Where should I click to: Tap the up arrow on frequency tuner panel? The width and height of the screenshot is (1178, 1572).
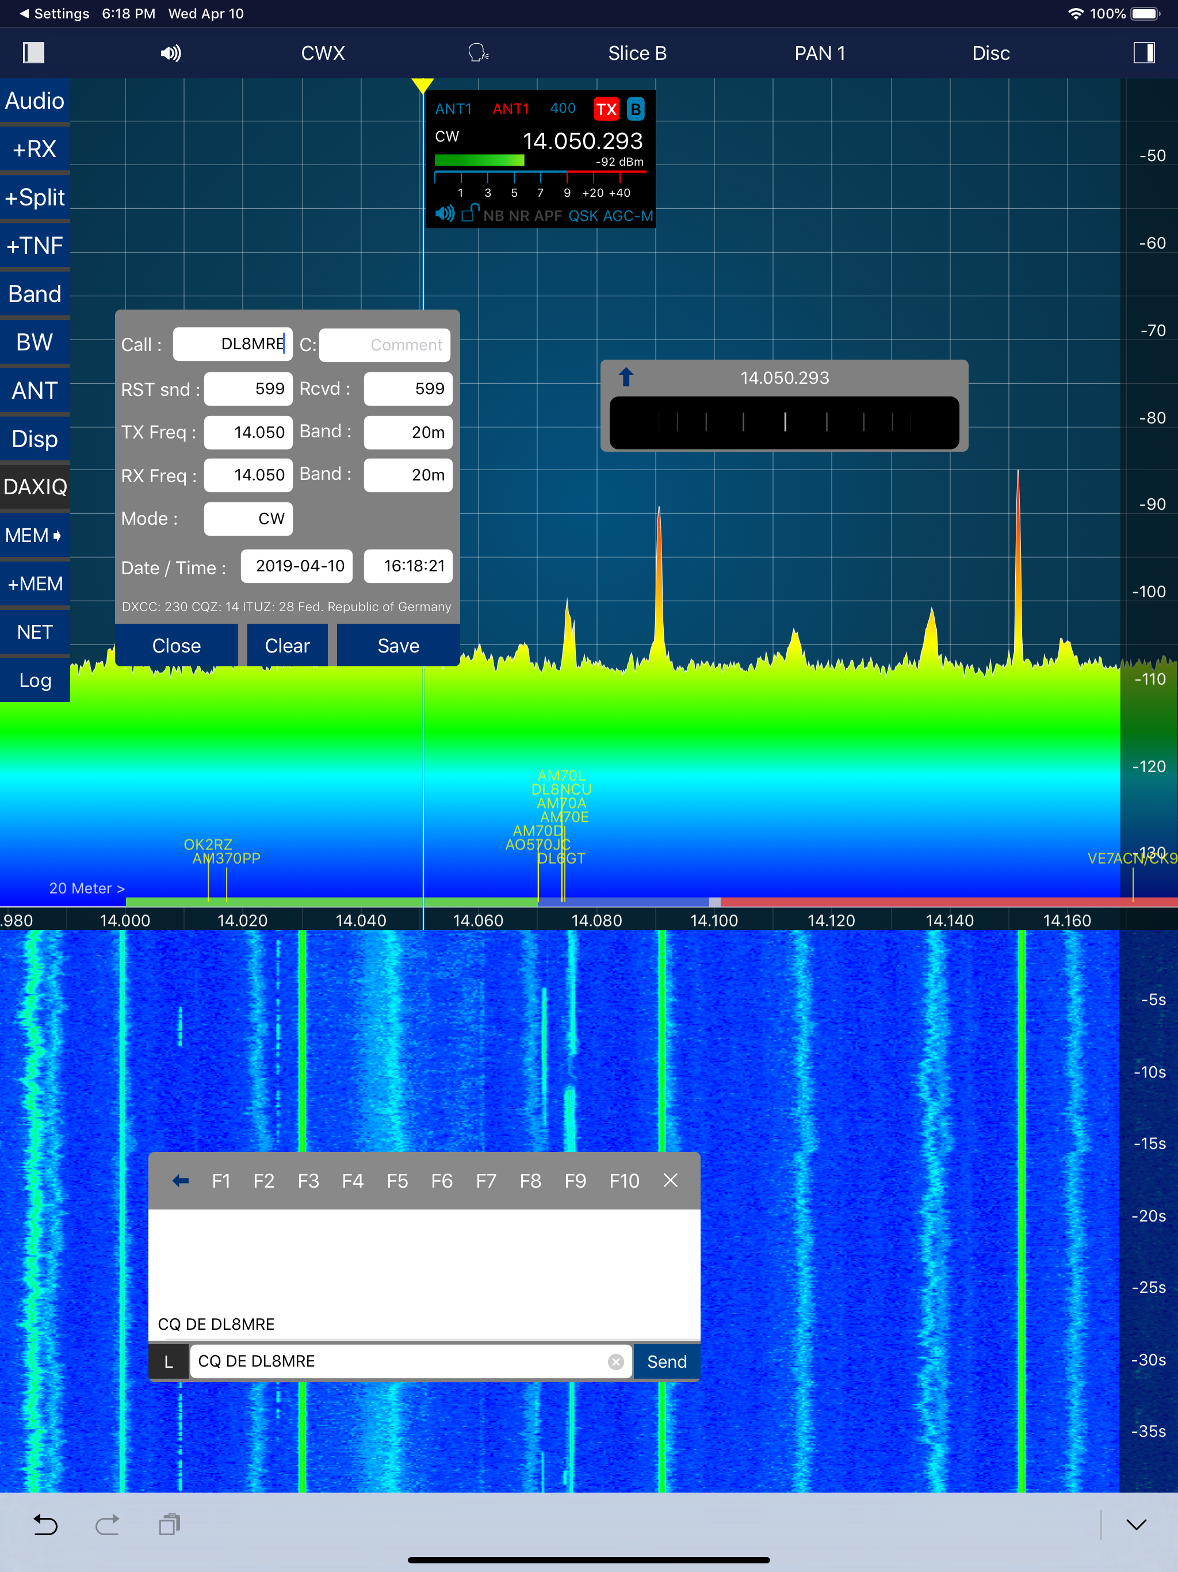[625, 377]
